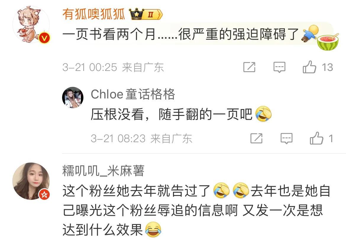Open the 有狐噢狐狐 profile avatar
This screenshot has width=346, height=240.
pyautogui.click(x=31, y=25)
